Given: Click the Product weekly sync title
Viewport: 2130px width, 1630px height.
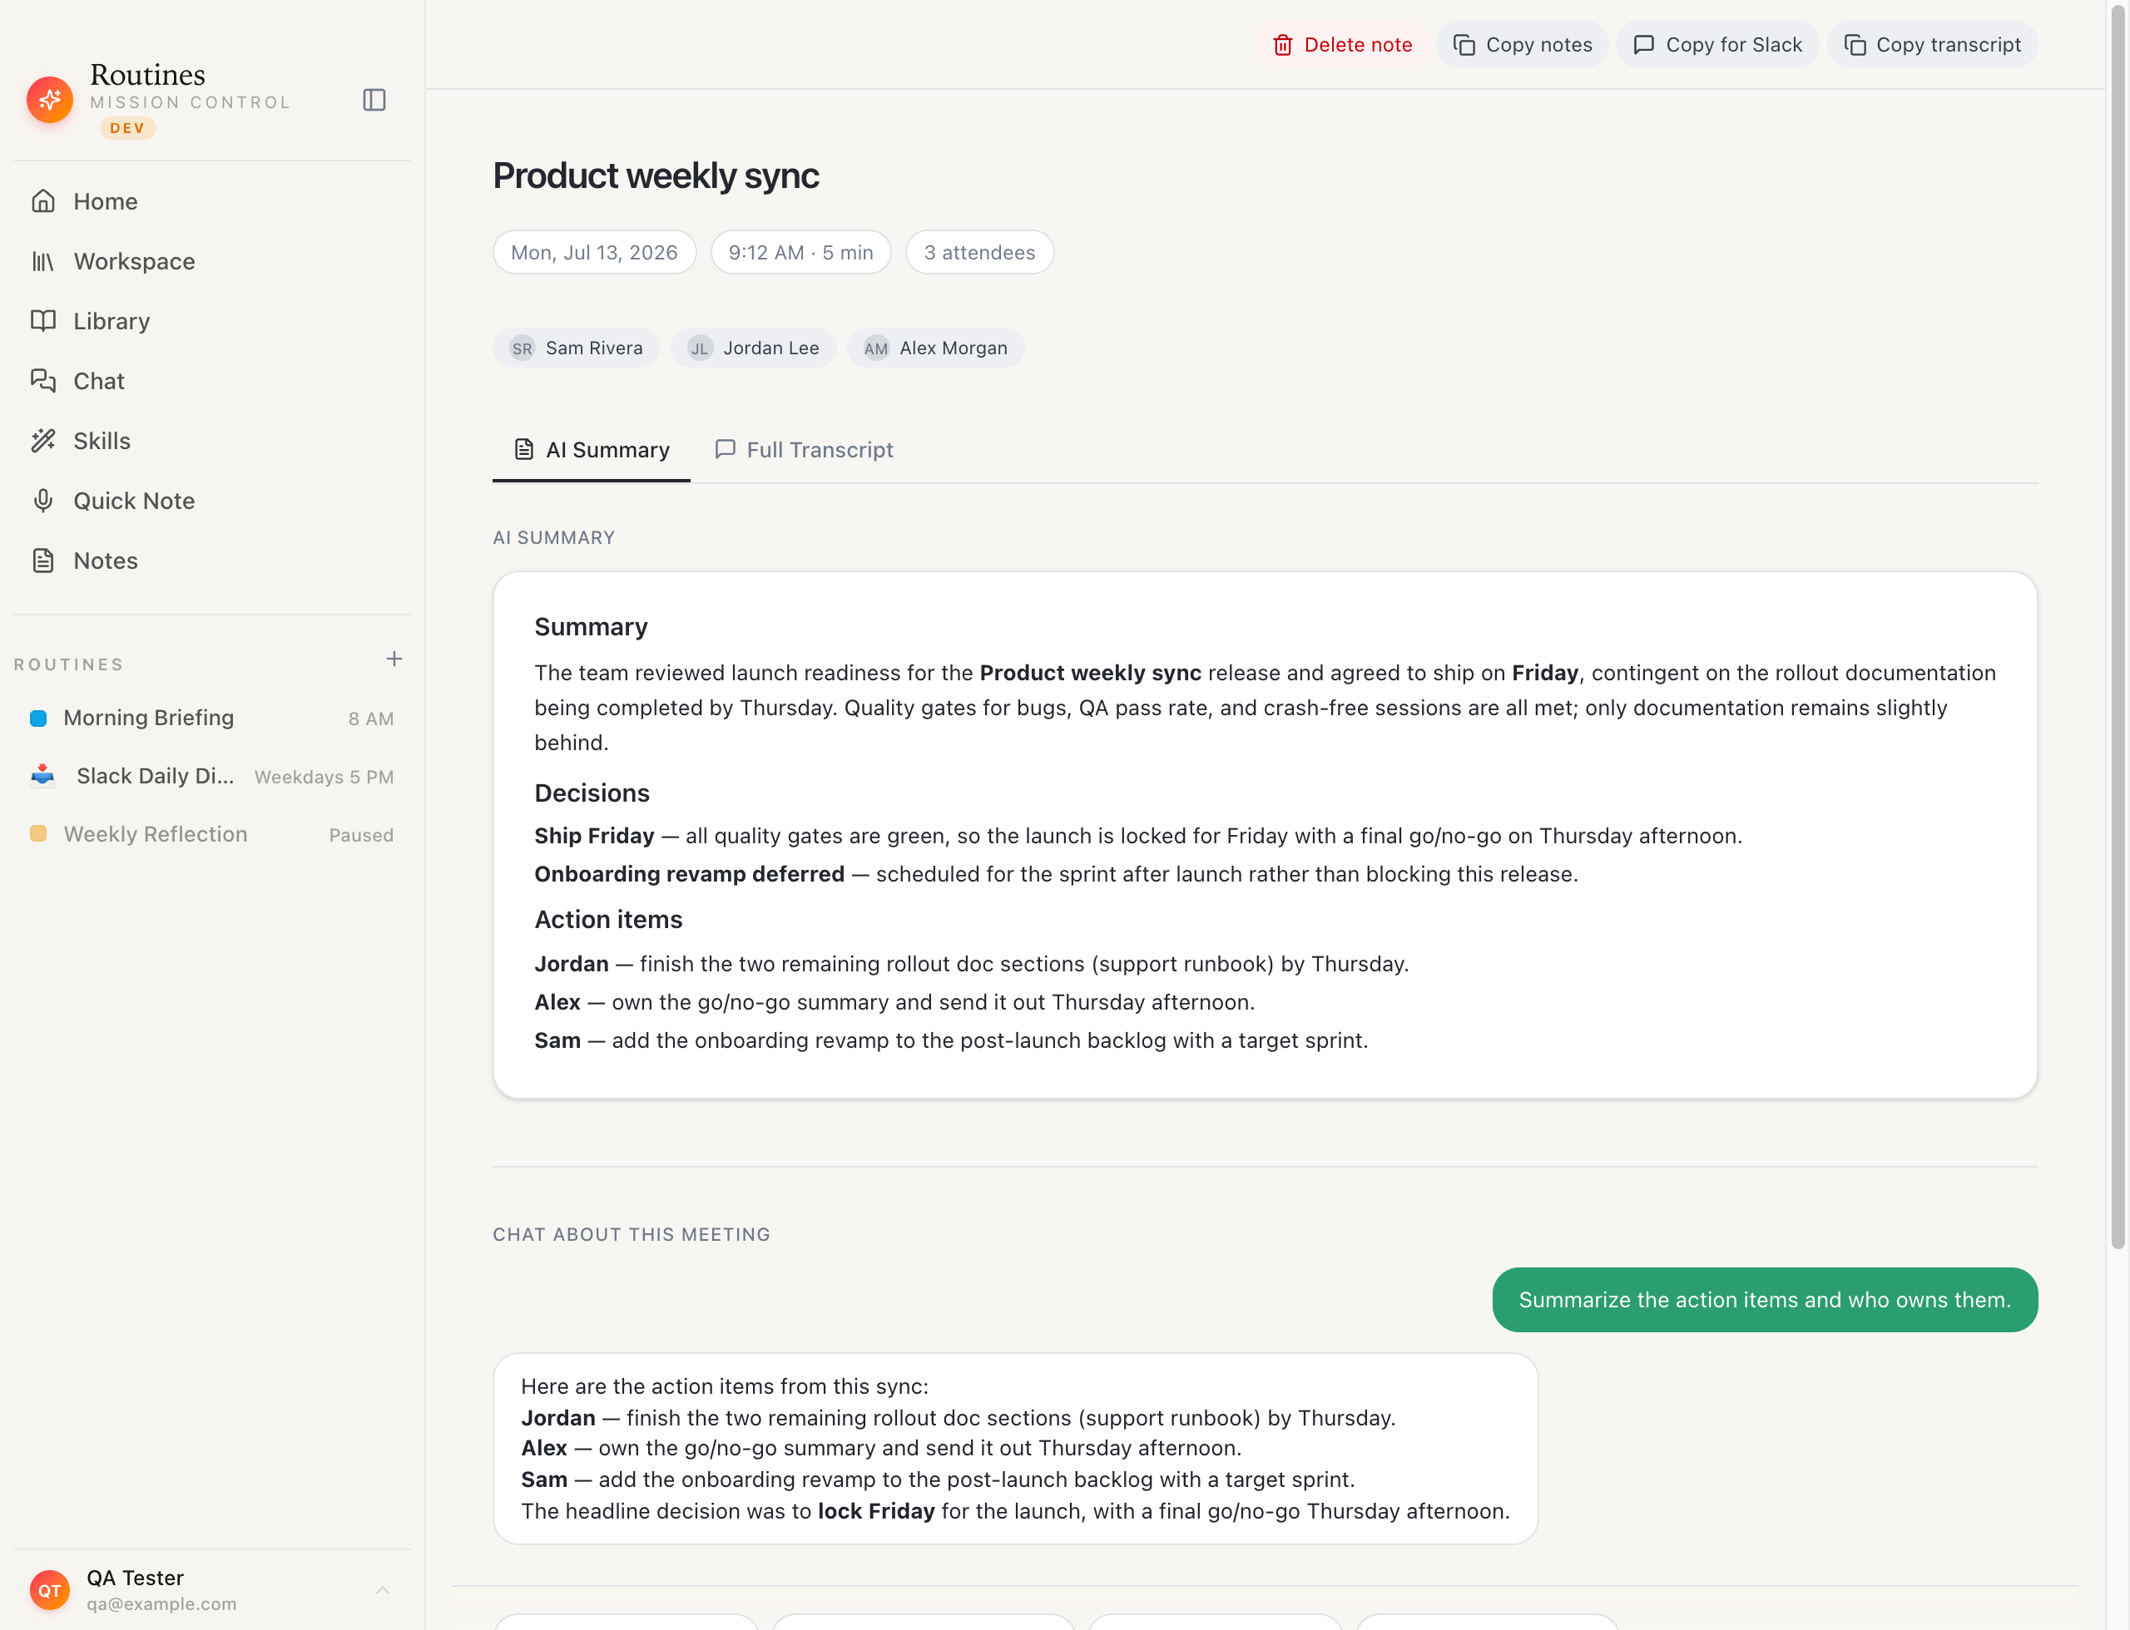Looking at the screenshot, I should 656,175.
